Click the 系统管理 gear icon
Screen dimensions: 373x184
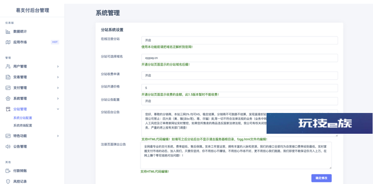click(x=8, y=99)
